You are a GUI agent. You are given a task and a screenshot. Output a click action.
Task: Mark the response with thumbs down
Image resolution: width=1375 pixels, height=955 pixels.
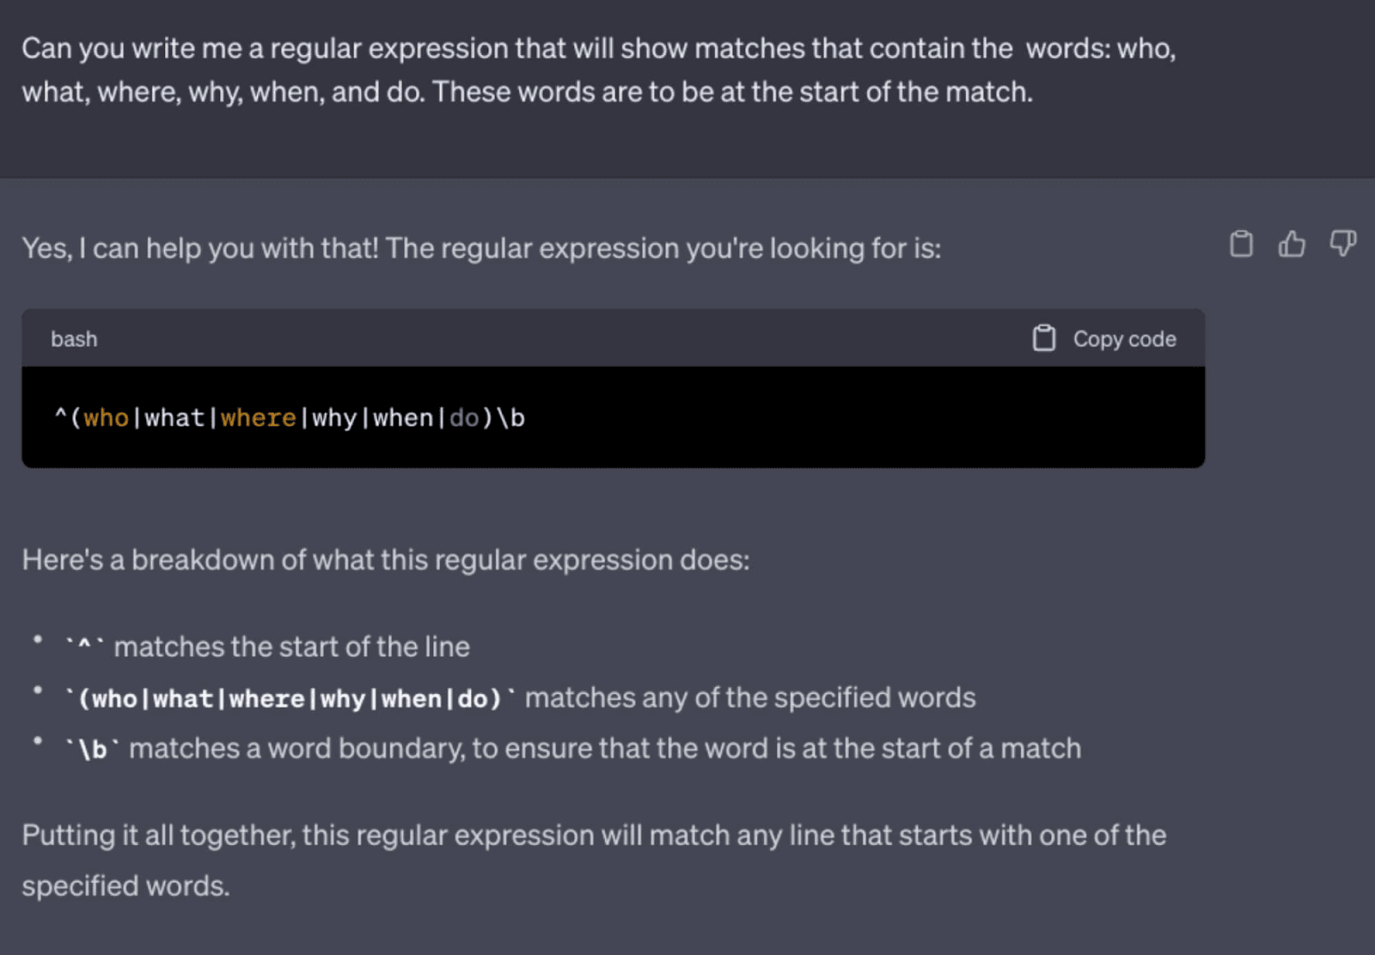coord(1342,245)
